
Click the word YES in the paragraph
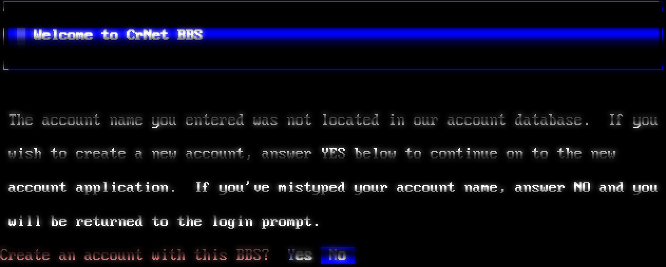[334, 154]
